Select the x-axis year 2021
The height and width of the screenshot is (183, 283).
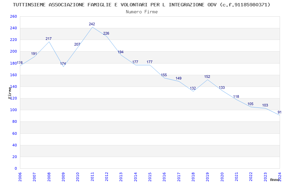(237, 177)
